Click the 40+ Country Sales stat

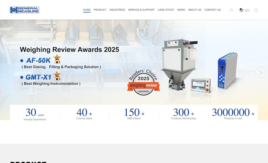point(84,114)
